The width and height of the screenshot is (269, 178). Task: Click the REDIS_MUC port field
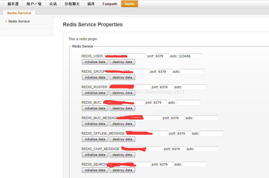(160, 103)
